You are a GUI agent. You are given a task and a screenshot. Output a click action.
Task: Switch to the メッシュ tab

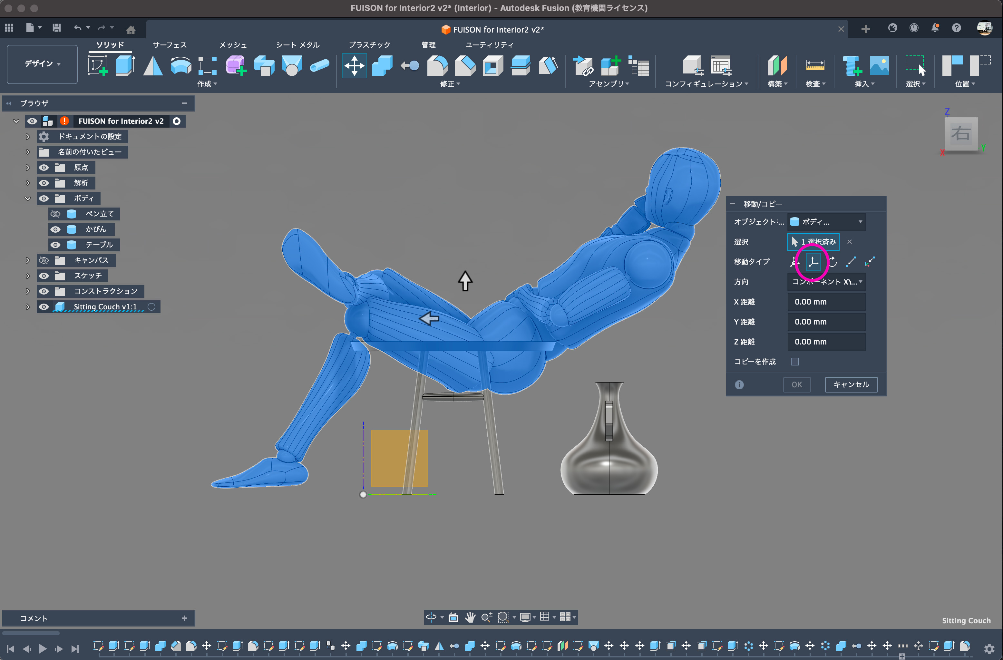(x=233, y=45)
